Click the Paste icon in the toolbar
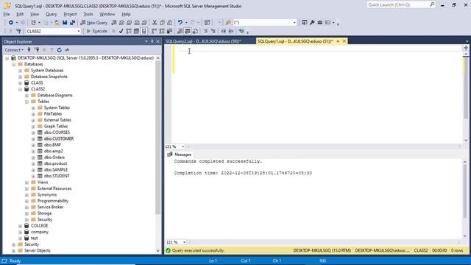 170,23
